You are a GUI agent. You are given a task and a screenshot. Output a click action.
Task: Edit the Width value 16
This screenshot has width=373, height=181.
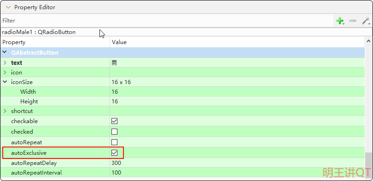[x=115, y=92]
